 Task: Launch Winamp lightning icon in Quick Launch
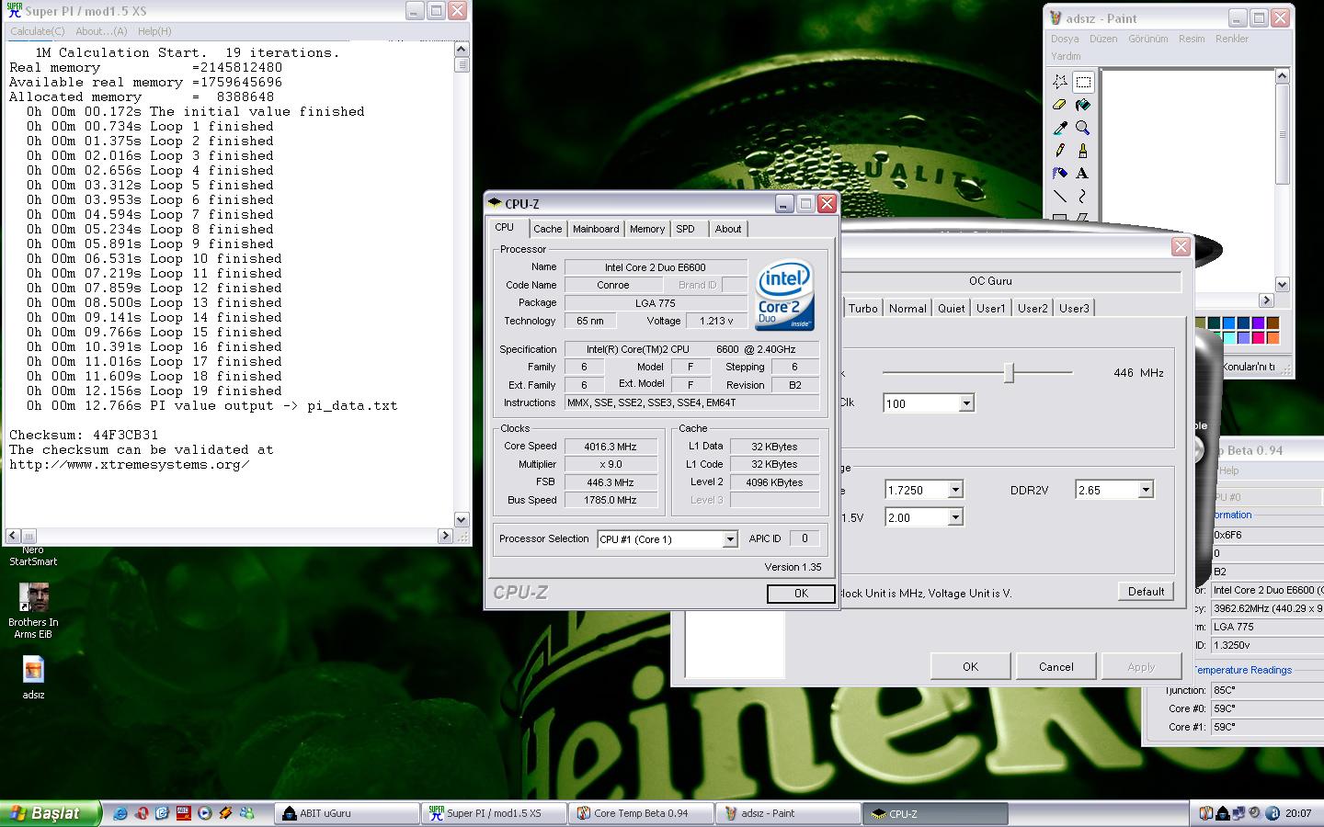click(x=225, y=813)
